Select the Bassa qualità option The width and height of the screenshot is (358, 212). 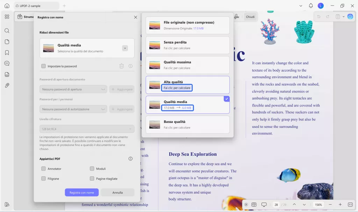188,125
